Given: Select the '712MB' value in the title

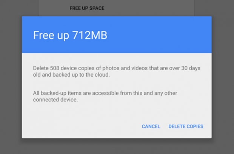Looking at the screenshot, I should tap(89, 35).
